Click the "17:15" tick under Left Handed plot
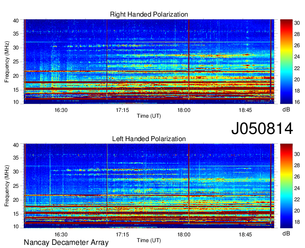 122,235
